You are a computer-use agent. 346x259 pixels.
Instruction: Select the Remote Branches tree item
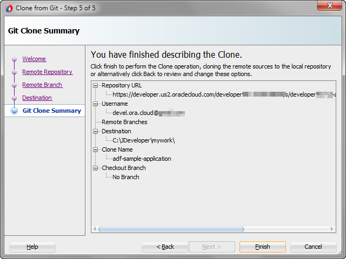(124, 122)
